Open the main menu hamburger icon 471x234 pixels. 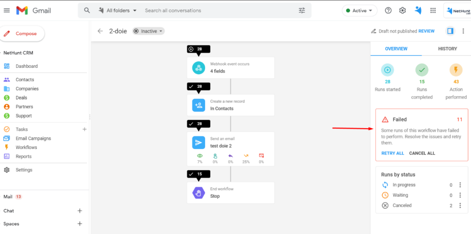[6, 11]
